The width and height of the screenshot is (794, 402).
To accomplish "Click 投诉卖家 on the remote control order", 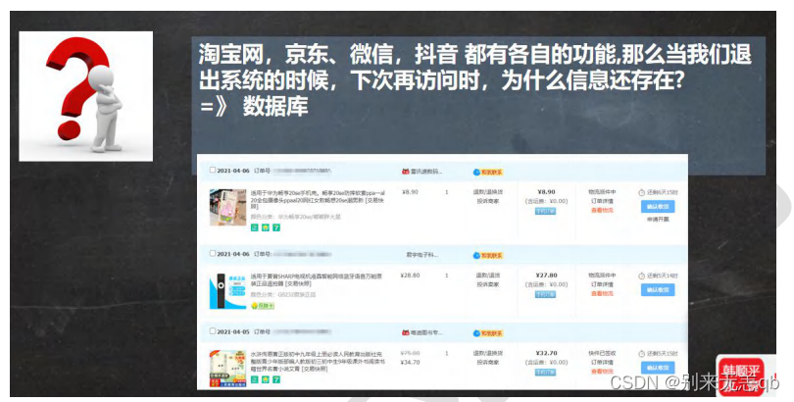I will (488, 284).
